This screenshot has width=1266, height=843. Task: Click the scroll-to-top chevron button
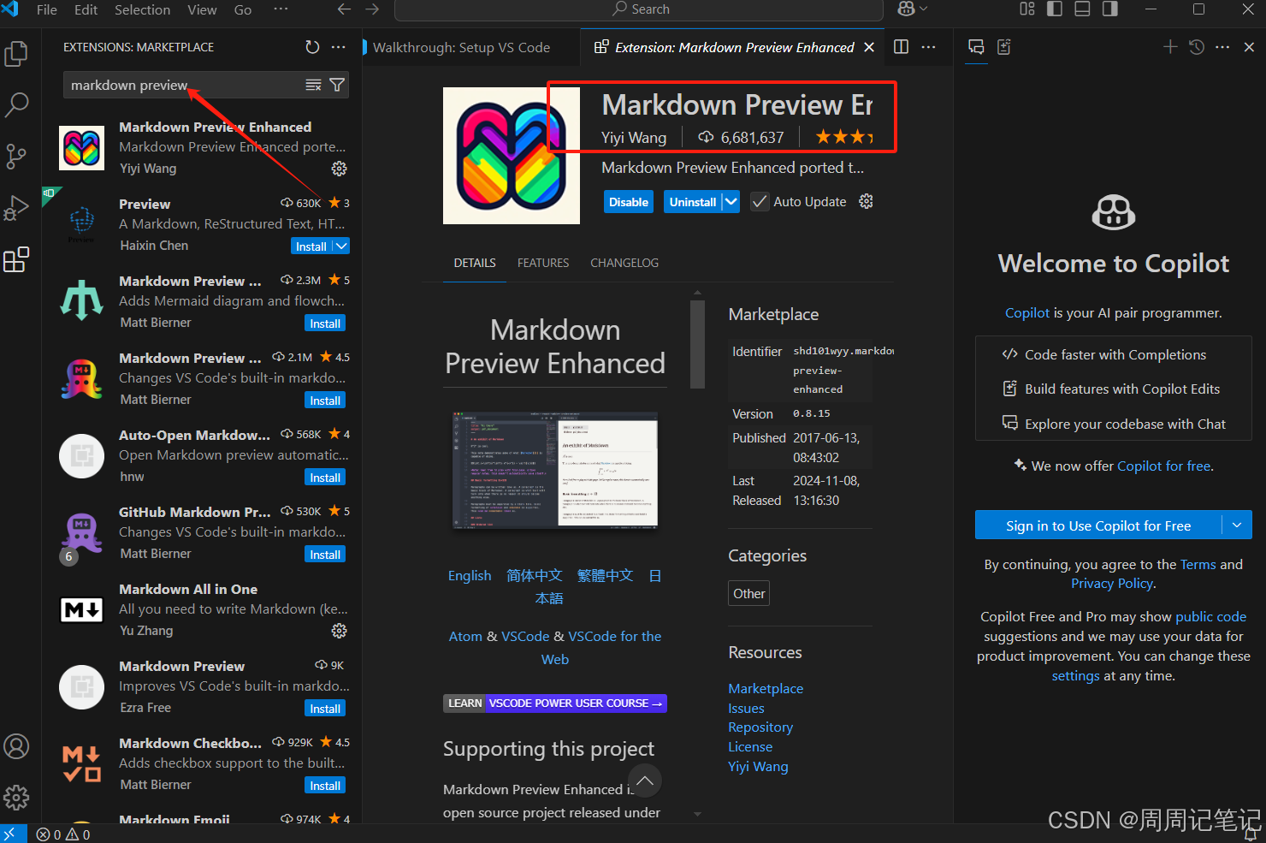[x=645, y=781]
